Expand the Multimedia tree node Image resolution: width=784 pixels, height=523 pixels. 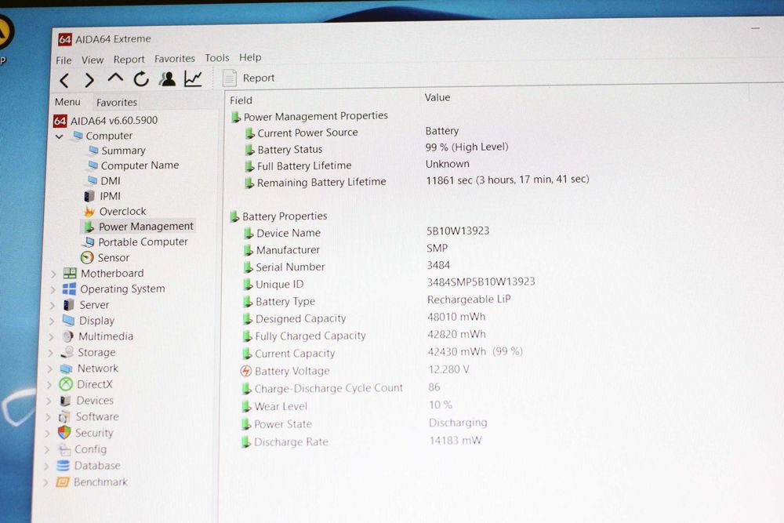point(51,337)
